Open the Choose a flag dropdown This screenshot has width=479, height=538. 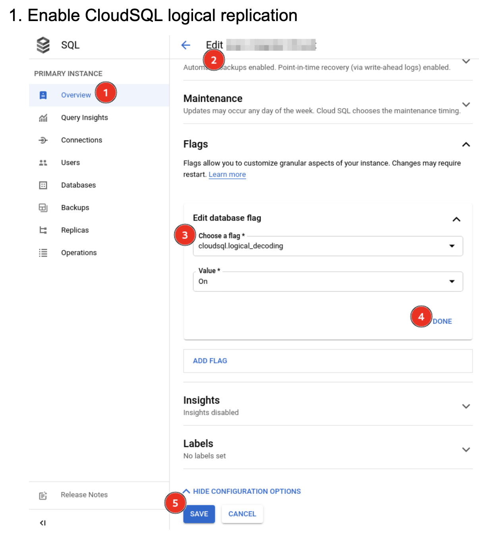coord(452,246)
